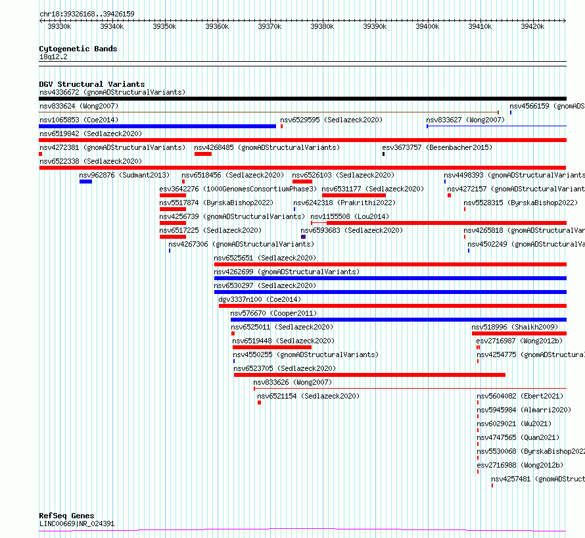Click the nsv6523705 (Sedlazeck2020) red bar

[x=369, y=375]
